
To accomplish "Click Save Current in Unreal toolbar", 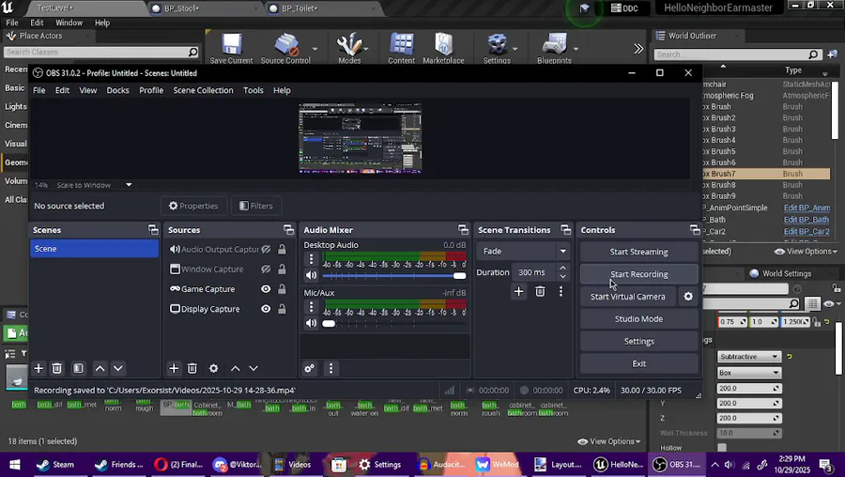I will coord(231,48).
